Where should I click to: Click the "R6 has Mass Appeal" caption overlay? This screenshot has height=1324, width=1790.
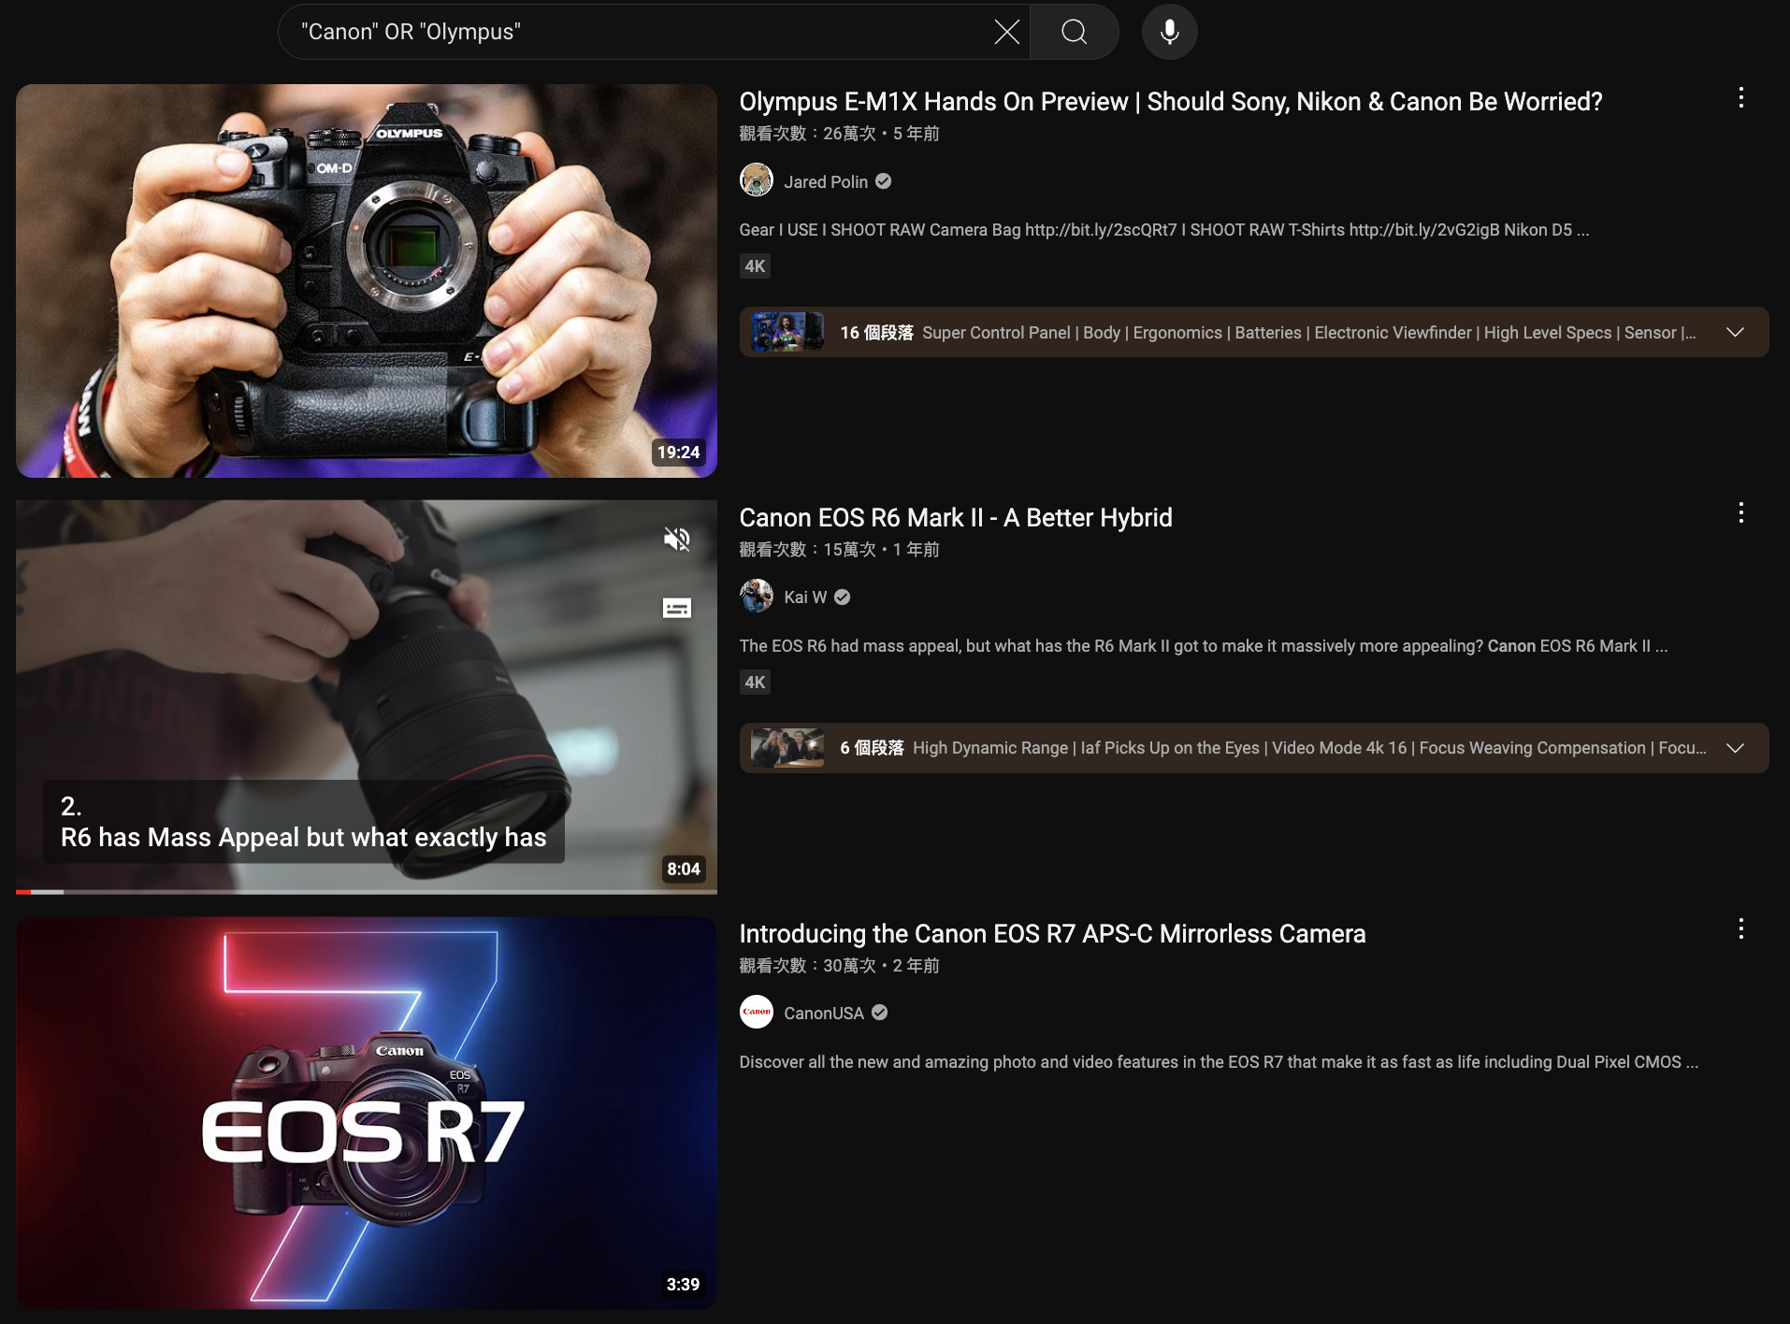coord(304,822)
